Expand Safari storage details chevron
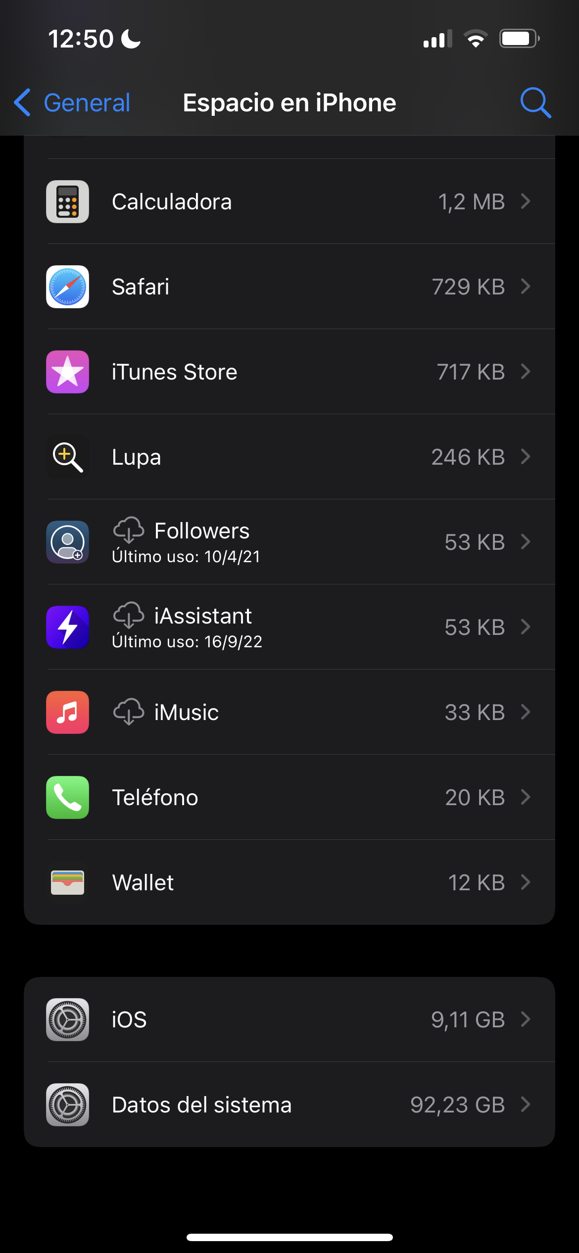The width and height of the screenshot is (579, 1253). [x=526, y=287]
